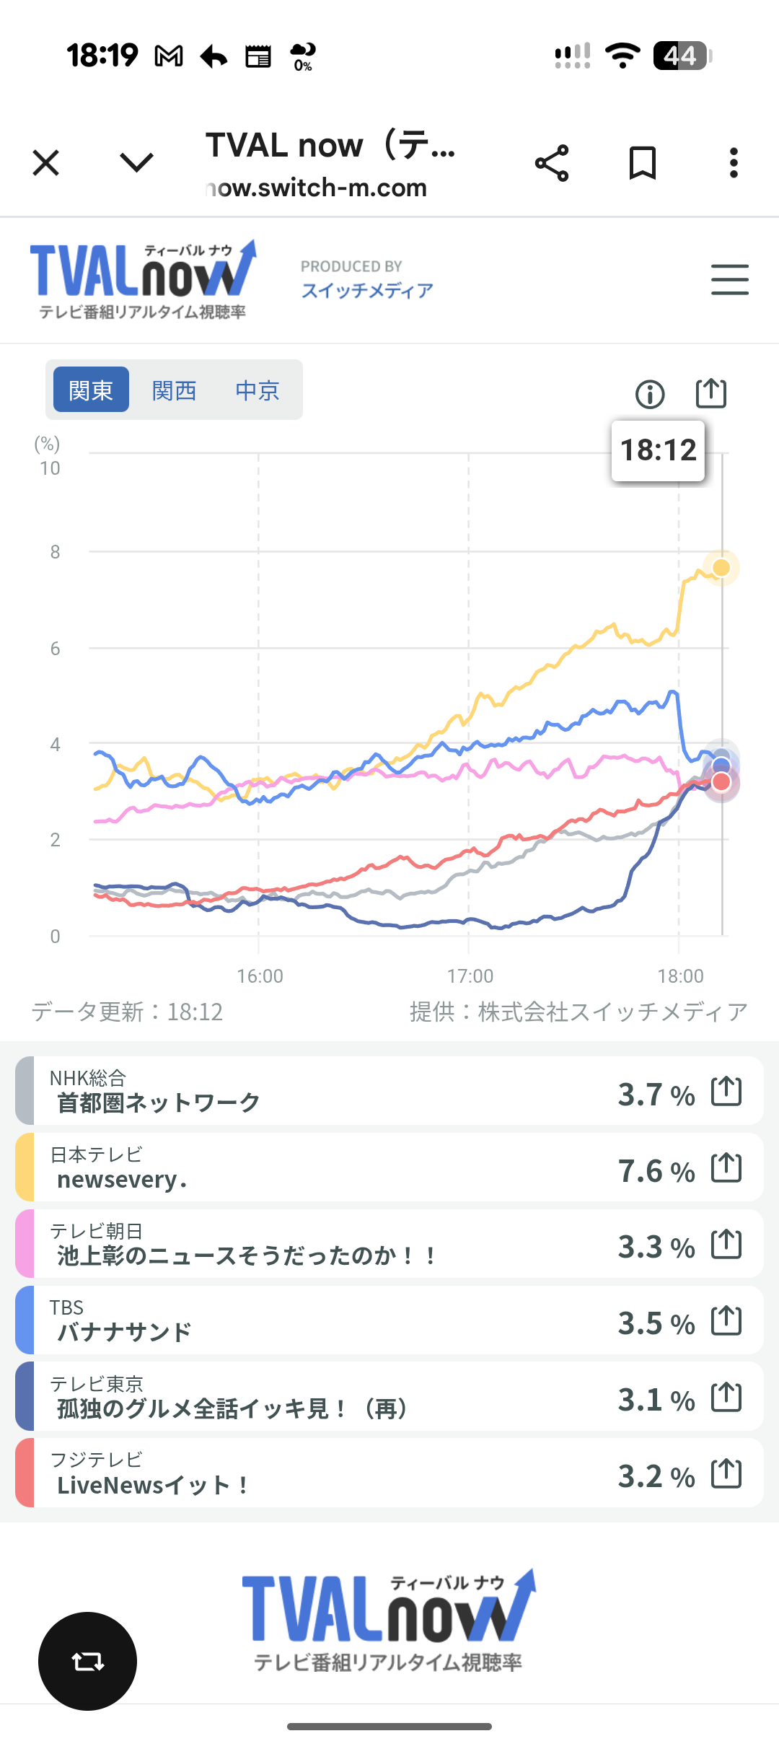Tap the yellow 日本テレビ color swatch

click(x=25, y=1167)
